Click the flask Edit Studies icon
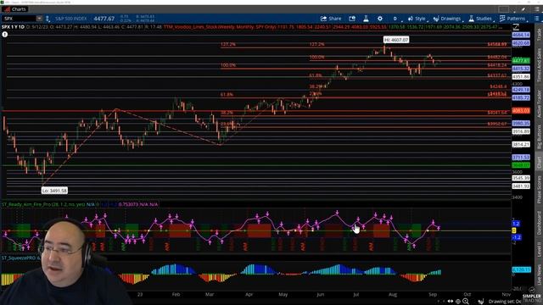 pos(366,19)
